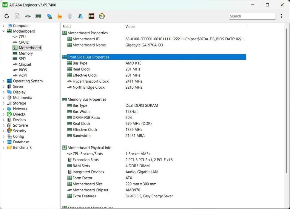Click the Refresh toolbar icon

point(7,16)
